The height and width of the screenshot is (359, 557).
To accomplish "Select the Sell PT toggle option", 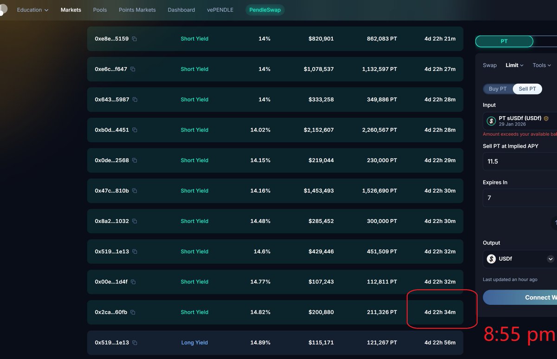I will 527,89.
